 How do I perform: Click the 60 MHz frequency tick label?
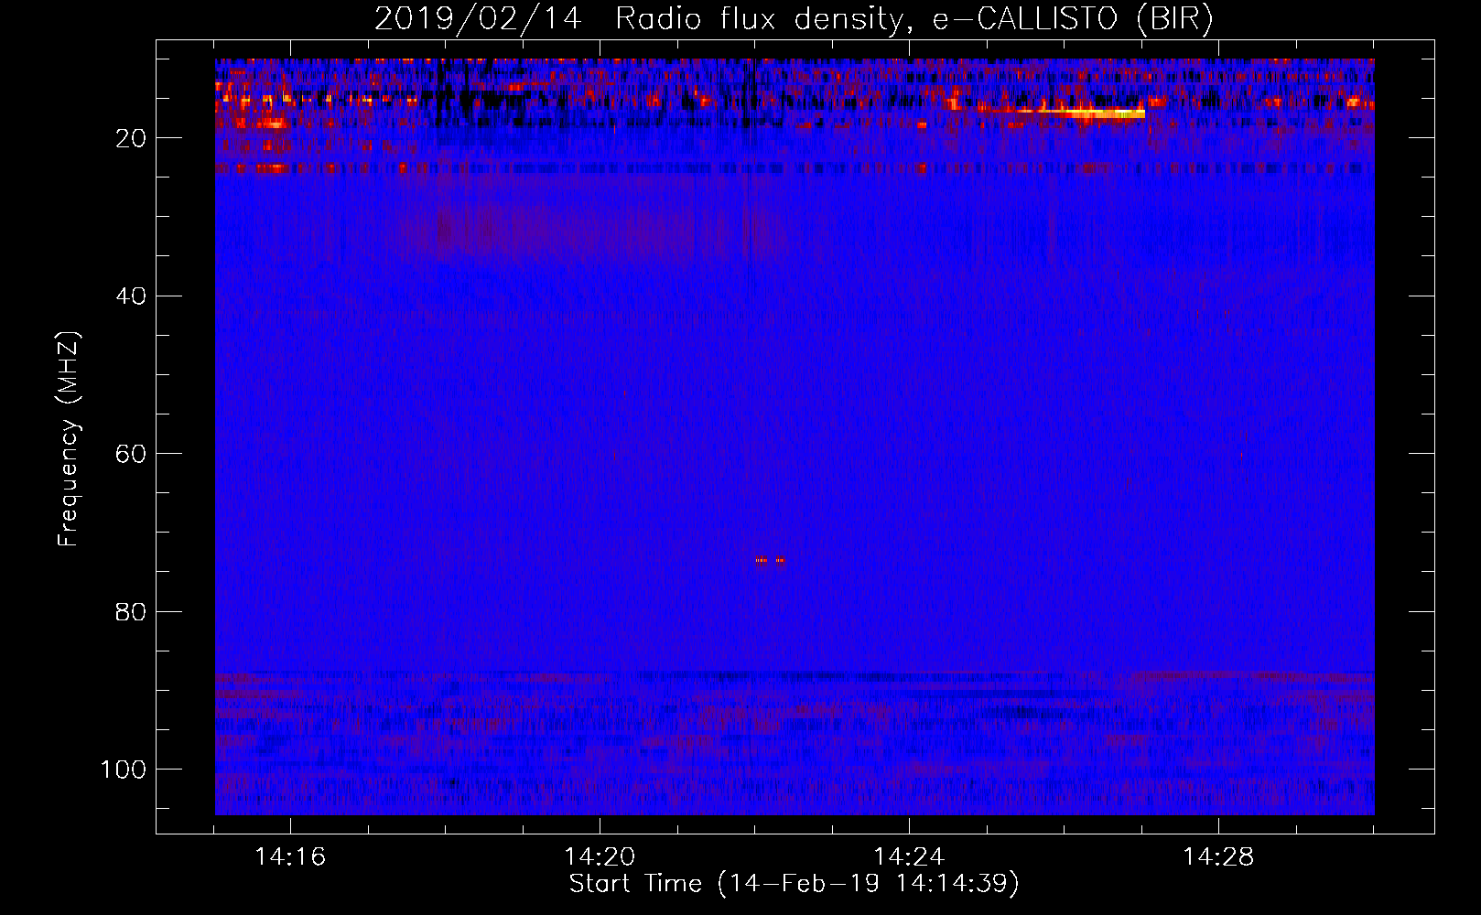pos(131,454)
